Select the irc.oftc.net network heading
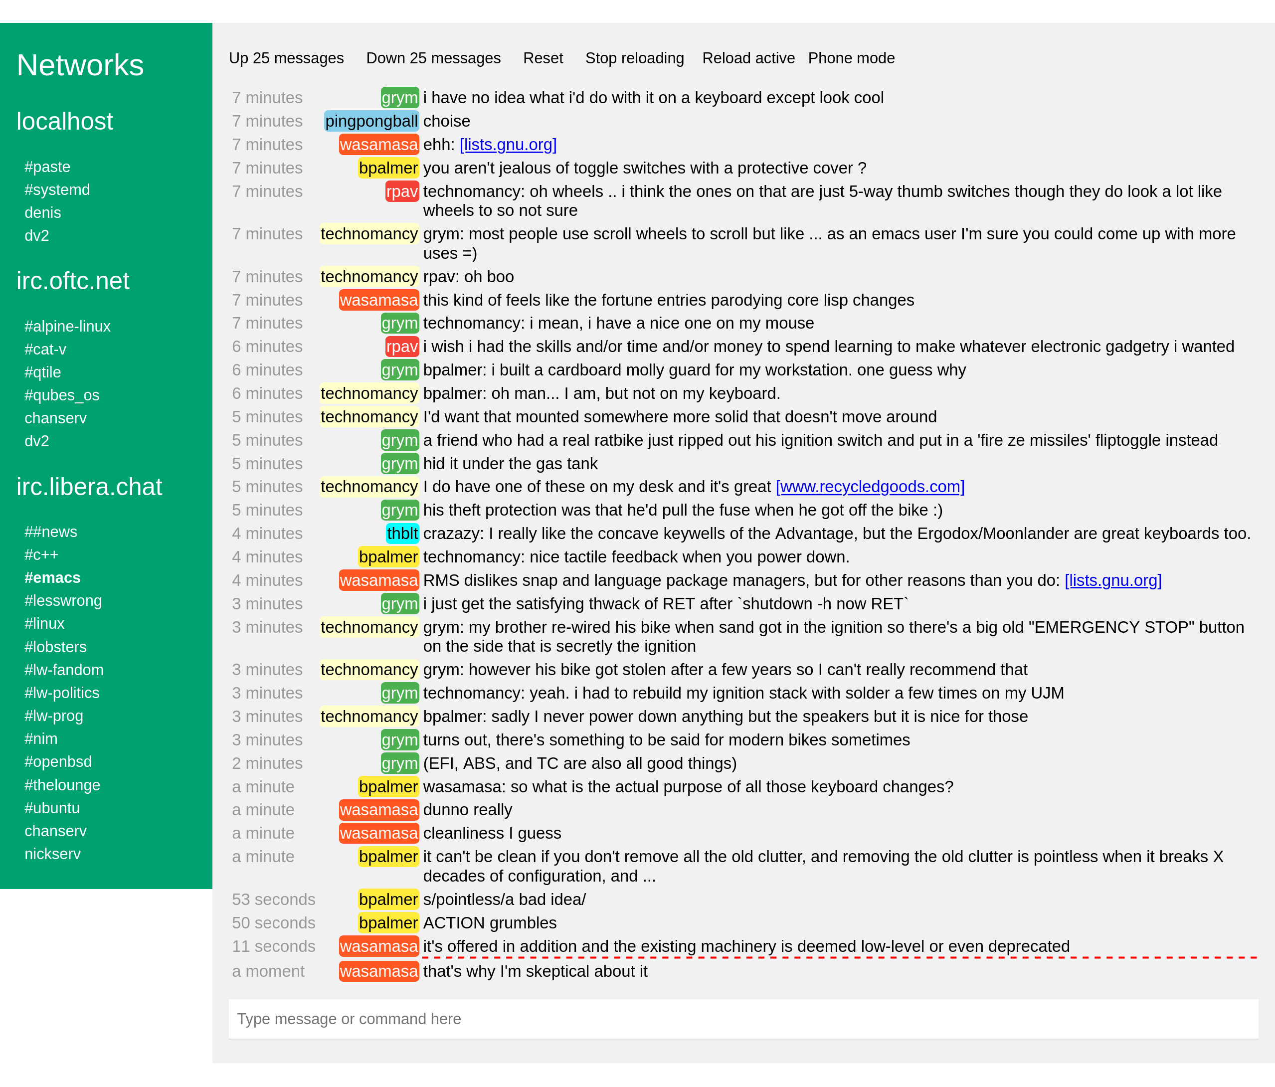The height and width of the screenshot is (1087, 1275). pos(73,281)
